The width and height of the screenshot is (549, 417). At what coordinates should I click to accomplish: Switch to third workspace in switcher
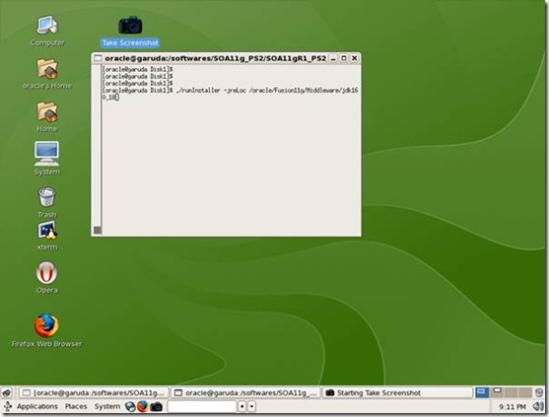[512, 392]
